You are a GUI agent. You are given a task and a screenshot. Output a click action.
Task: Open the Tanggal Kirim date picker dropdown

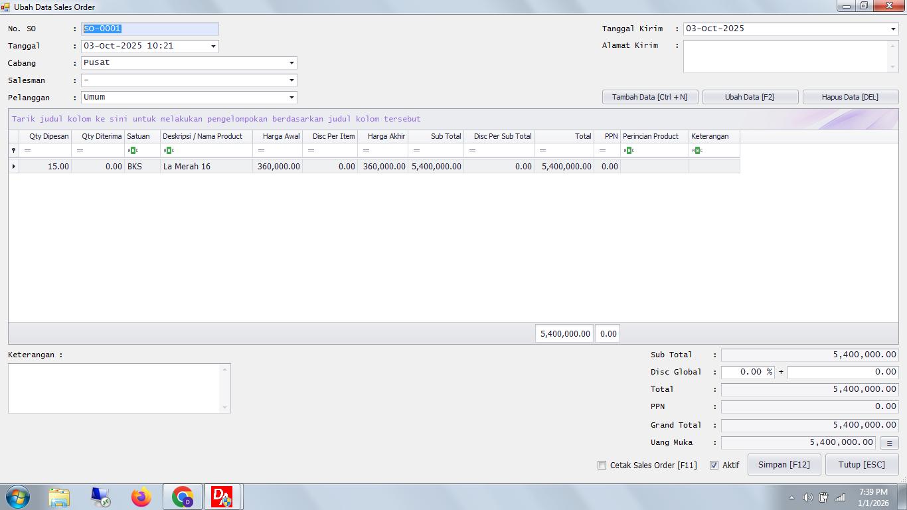pos(892,29)
